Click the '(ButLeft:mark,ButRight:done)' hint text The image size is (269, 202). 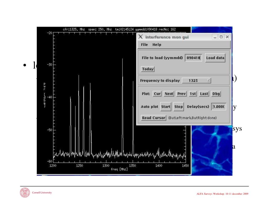click(192, 118)
